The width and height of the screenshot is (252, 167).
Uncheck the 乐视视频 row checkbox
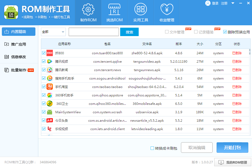[44, 129]
